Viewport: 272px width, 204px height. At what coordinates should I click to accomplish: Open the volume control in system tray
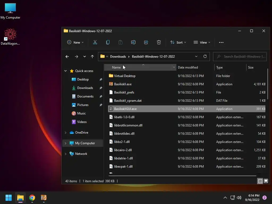(x=239, y=198)
